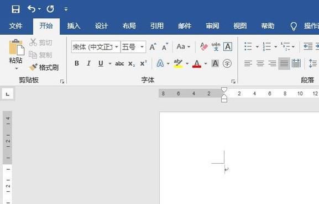Image resolution: width=319 pixels, height=204 pixels.
Task: Click the Center alignment icon
Action: coord(260,63)
